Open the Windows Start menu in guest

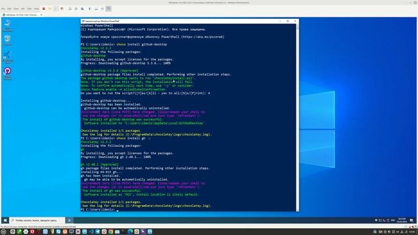tap(5, 221)
